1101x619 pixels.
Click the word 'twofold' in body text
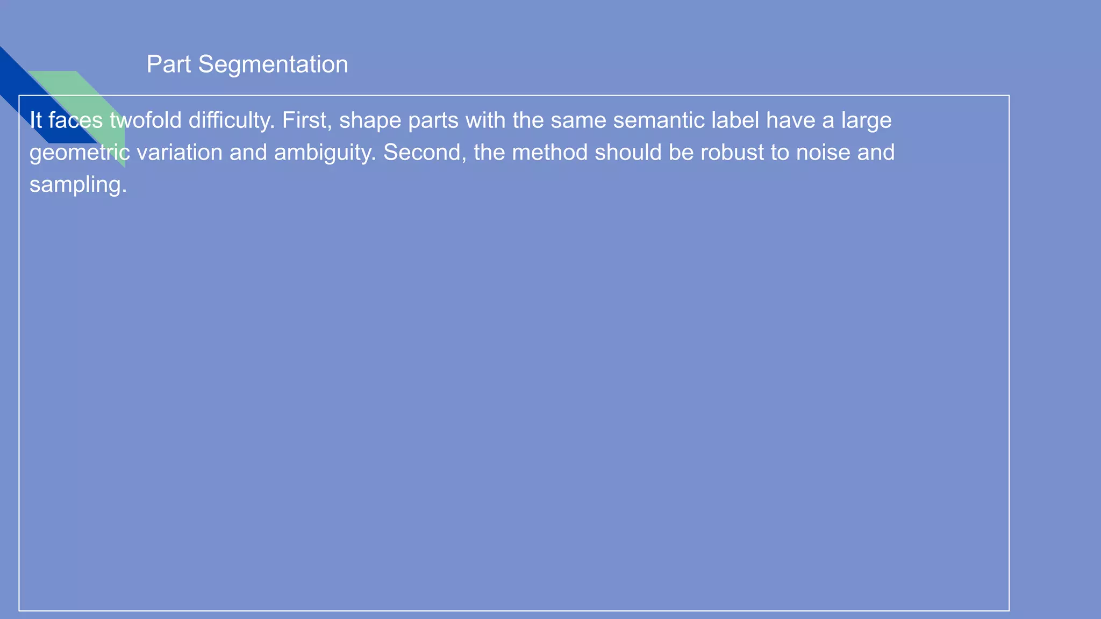(146, 120)
